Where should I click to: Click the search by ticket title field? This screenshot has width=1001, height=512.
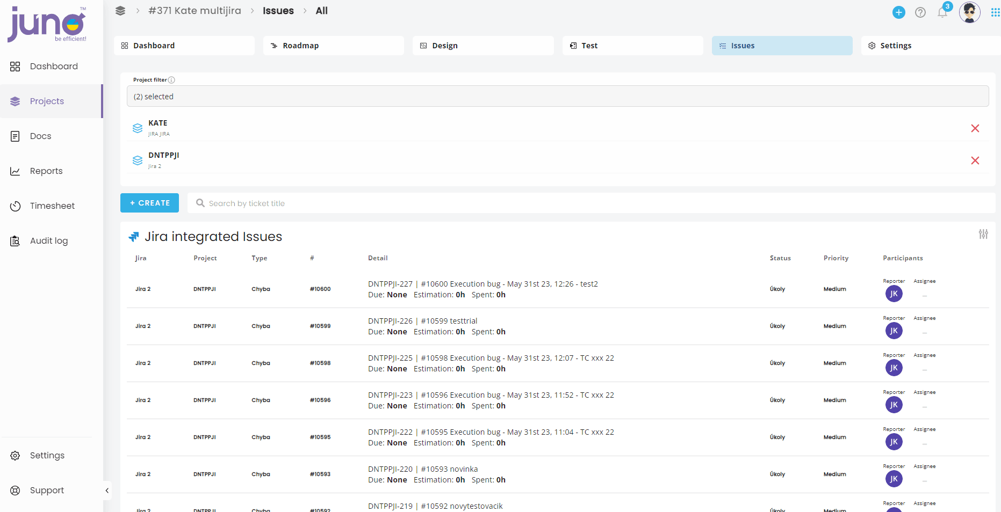pos(591,203)
